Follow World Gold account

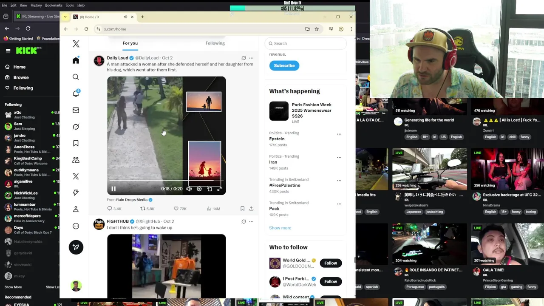click(331, 263)
